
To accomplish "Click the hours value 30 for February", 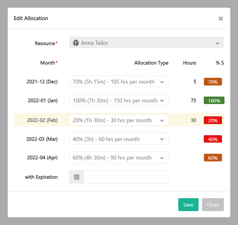I will point(193,120).
